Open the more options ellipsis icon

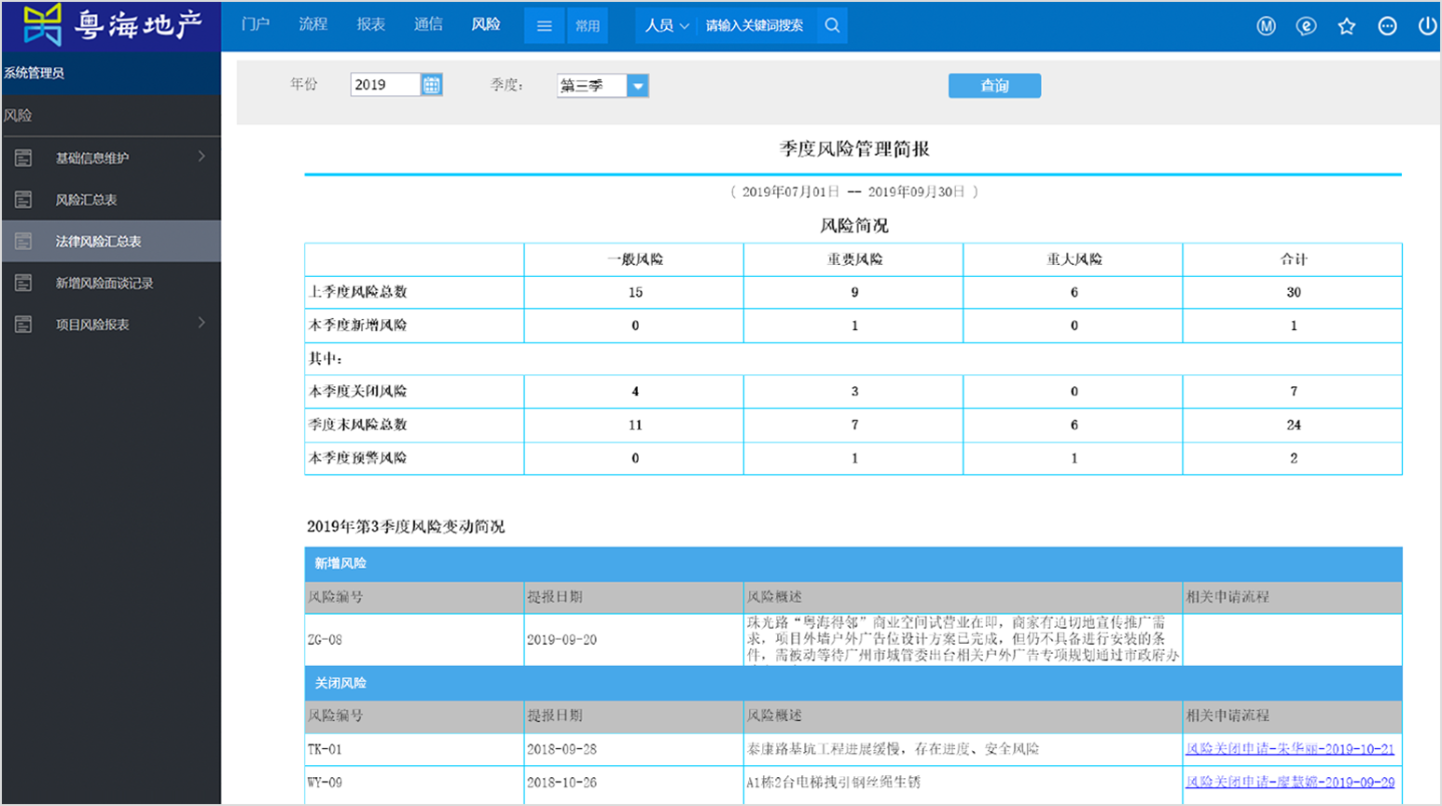tap(1387, 26)
